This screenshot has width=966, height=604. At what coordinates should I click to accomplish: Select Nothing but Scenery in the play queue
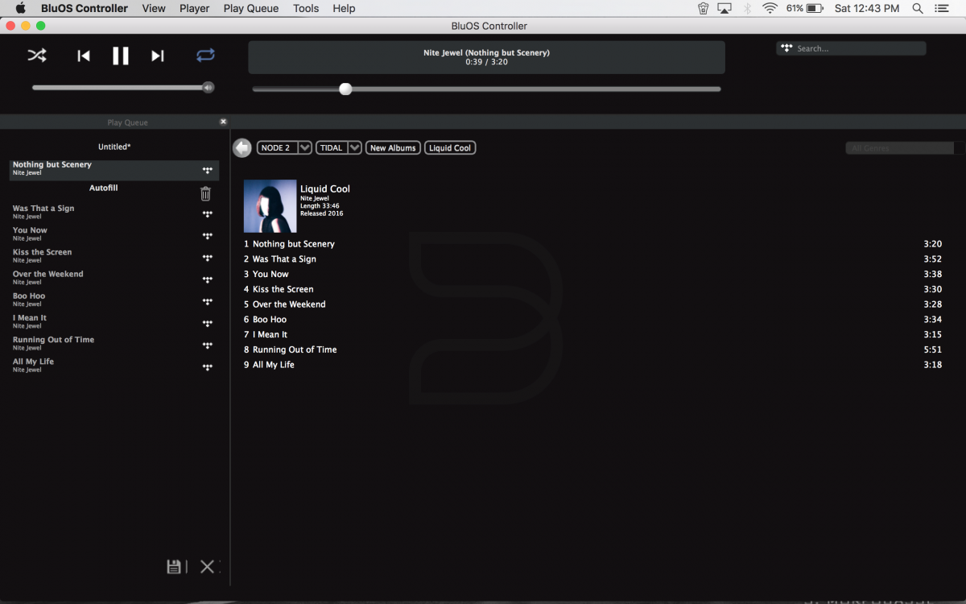(114, 169)
